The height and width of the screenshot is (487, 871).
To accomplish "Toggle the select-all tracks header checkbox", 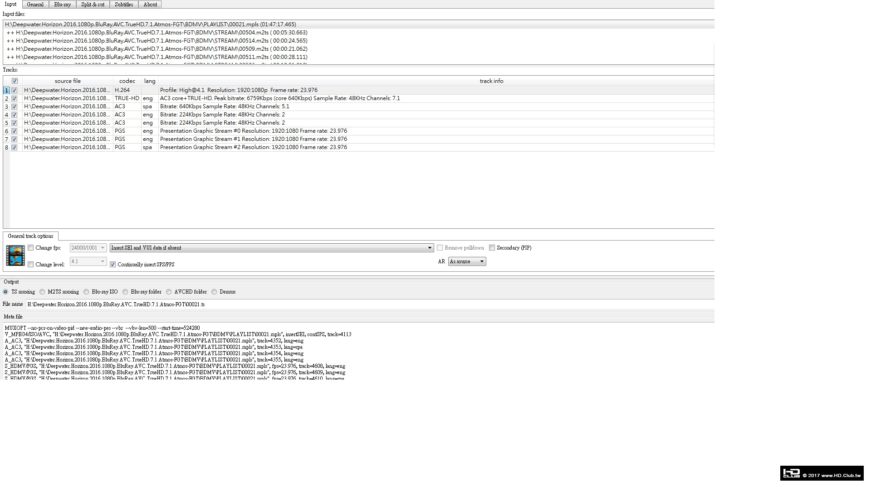I will (x=15, y=81).
